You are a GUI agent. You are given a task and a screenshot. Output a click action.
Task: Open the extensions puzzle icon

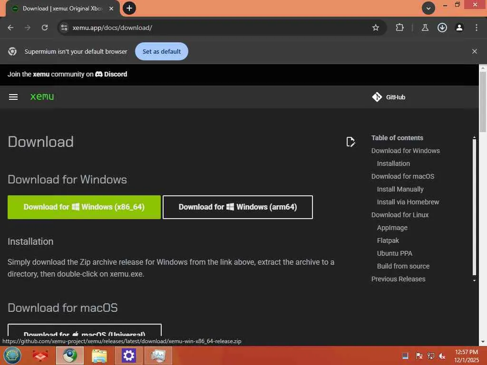(x=399, y=28)
